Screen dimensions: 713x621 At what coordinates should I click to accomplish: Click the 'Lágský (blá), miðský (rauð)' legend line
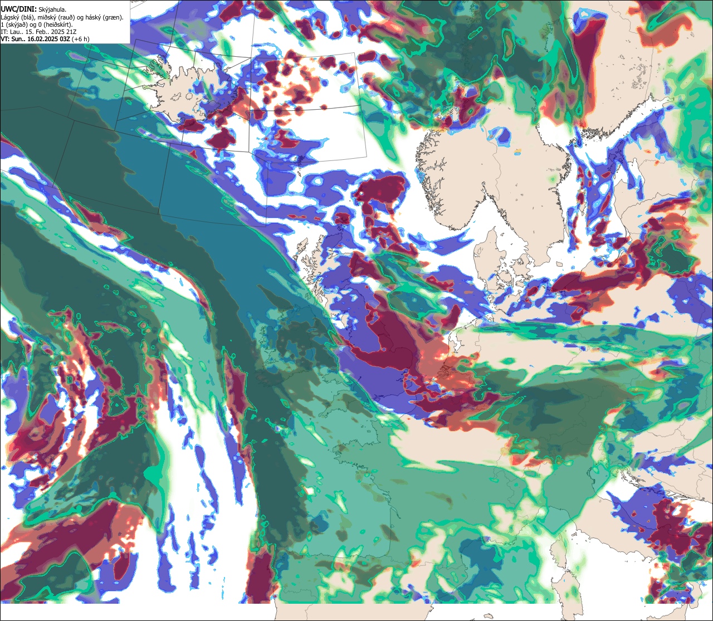(x=62, y=17)
